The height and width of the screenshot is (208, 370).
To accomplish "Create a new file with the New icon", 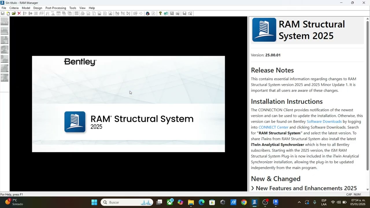I will click(x=8, y=14).
